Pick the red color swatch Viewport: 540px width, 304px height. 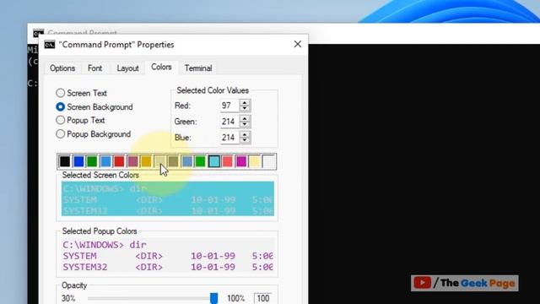click(x=119, y=161)
